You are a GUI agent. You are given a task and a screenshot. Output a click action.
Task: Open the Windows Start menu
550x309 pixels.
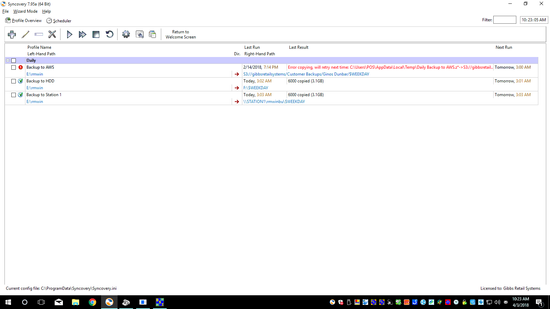point(8,302)
